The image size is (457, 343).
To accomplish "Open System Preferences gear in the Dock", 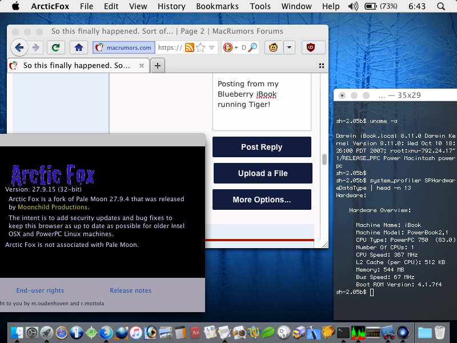I will [32, 333].
